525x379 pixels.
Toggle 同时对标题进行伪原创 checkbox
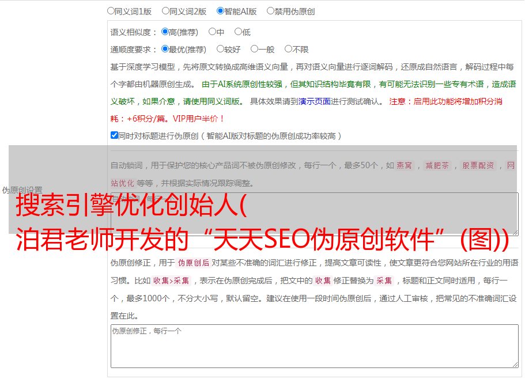coord(114,135)
